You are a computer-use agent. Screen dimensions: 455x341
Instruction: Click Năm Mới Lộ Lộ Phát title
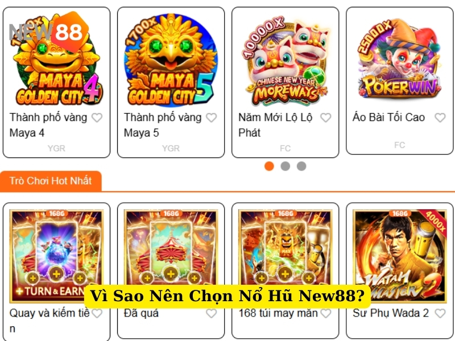275,125
